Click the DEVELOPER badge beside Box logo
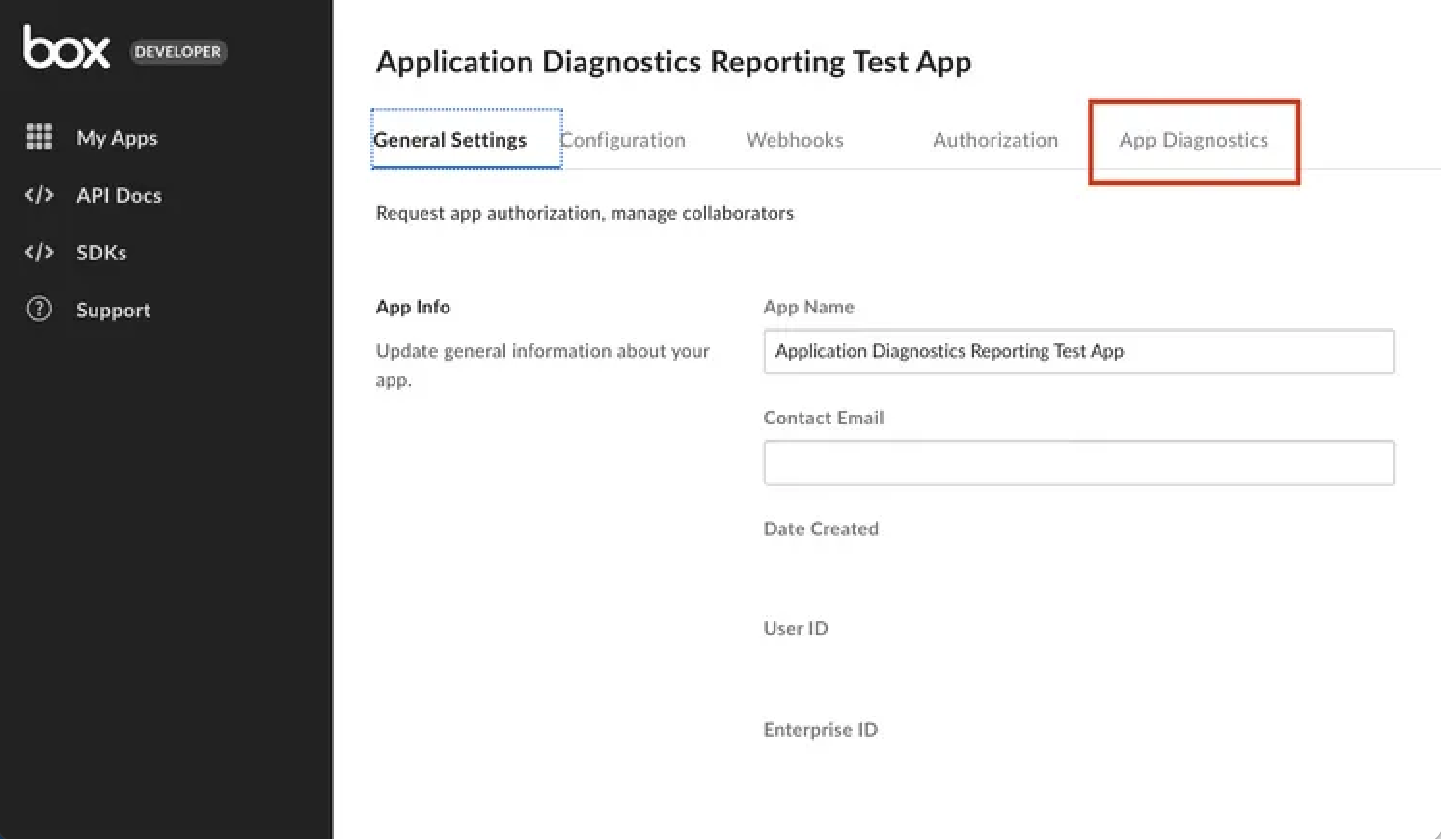1441x839 pixels. (177, 52)
